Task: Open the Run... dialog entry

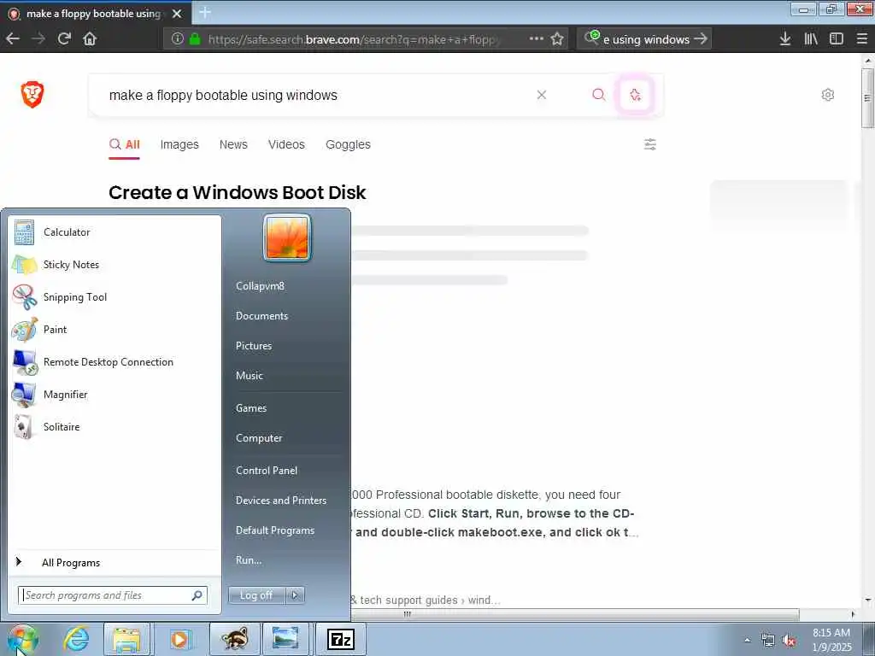Action: tap(249, 560)
